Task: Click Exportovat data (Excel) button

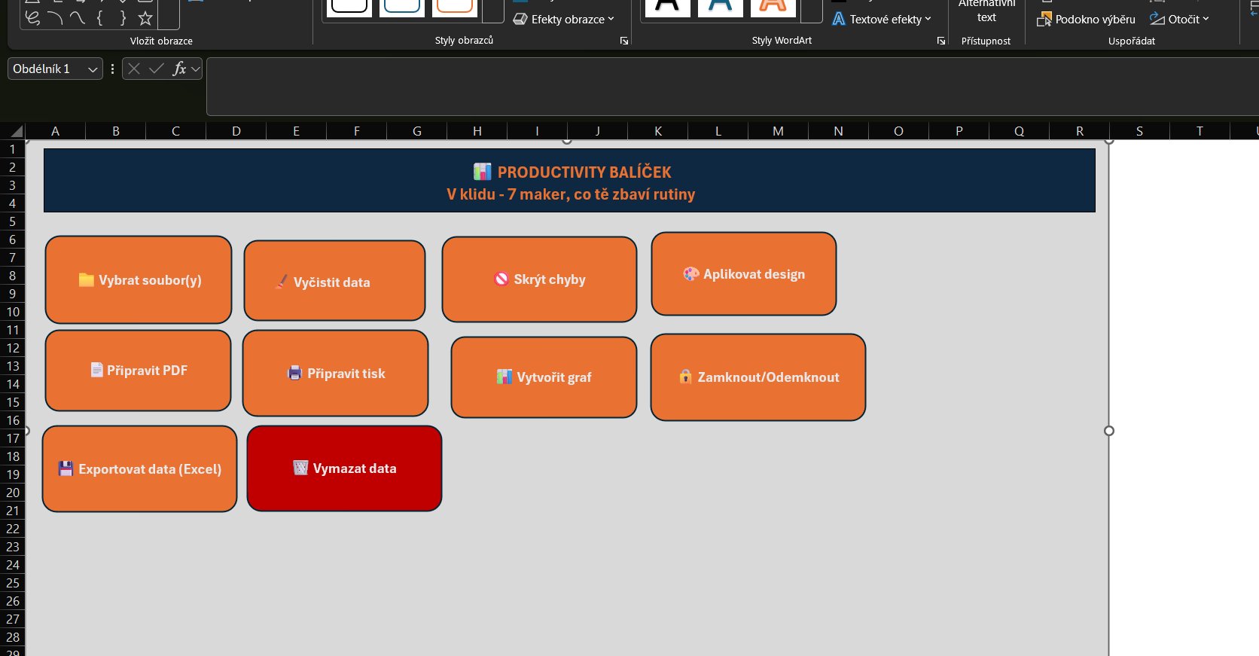Action: [x=139, y=469]
